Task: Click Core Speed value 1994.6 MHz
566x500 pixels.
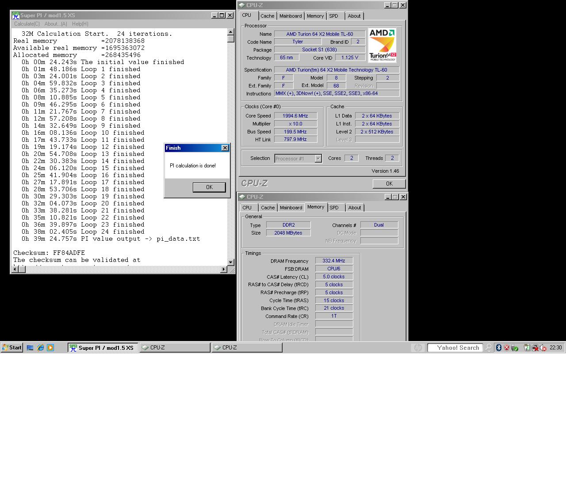Action: (x=295, y=116)
